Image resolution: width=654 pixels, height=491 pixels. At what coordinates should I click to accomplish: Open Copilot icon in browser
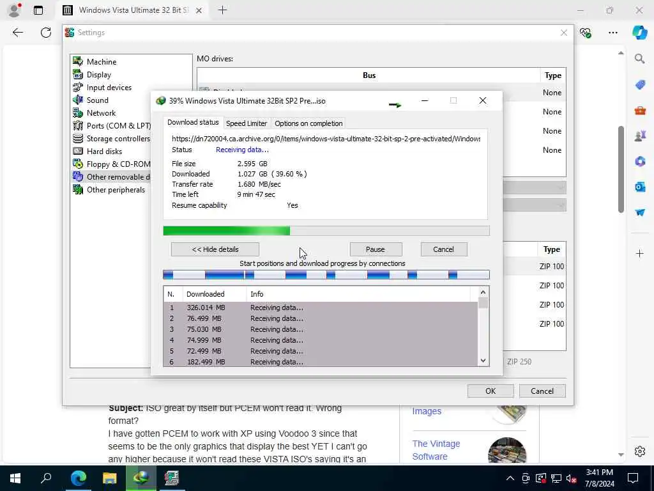coord(639,33)
